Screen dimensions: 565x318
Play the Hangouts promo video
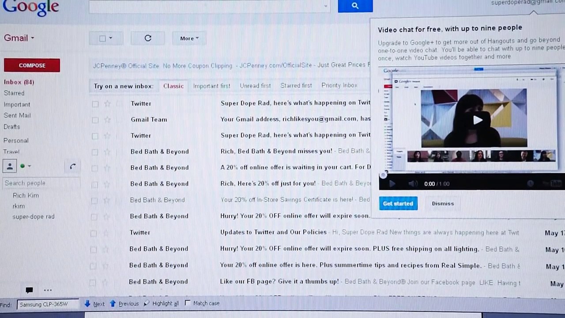coord(478,120)
